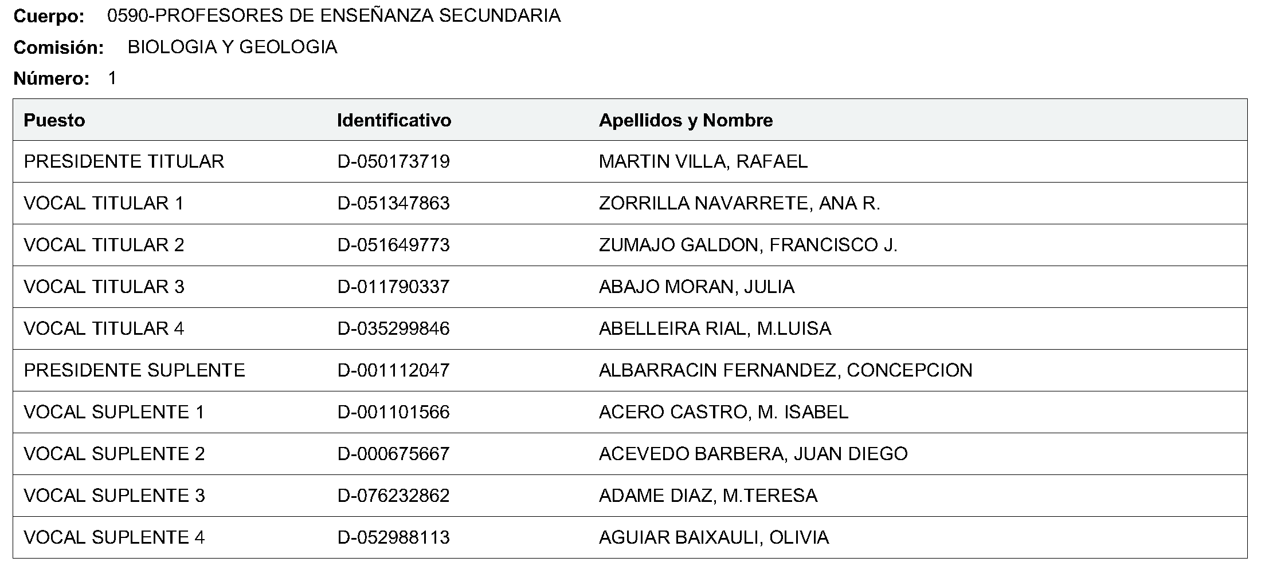Click identifier D-050173719
Image resolution: width=1261 pixels, height=570 pixels.
tap(393, 161)
